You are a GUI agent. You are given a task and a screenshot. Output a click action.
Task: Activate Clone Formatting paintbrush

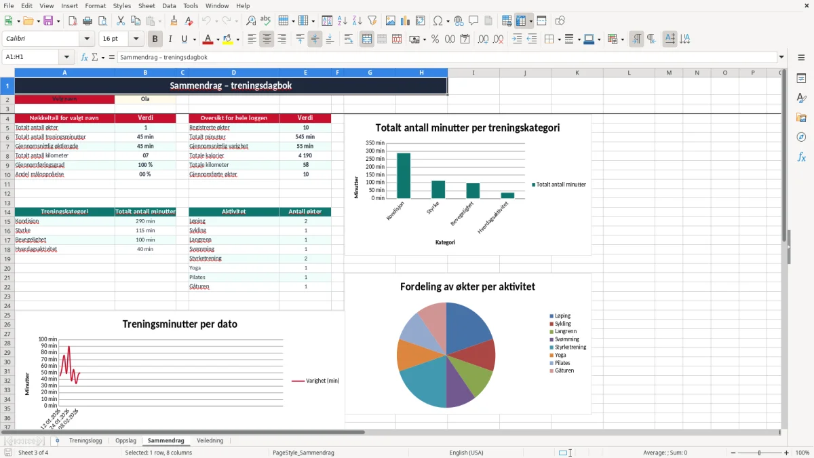(x=174, y=21)
